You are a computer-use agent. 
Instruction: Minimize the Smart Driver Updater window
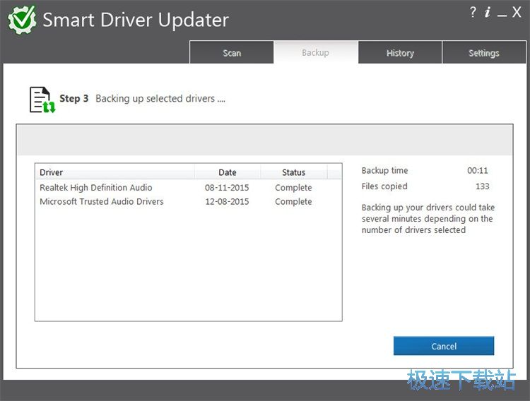coord(502,13)
